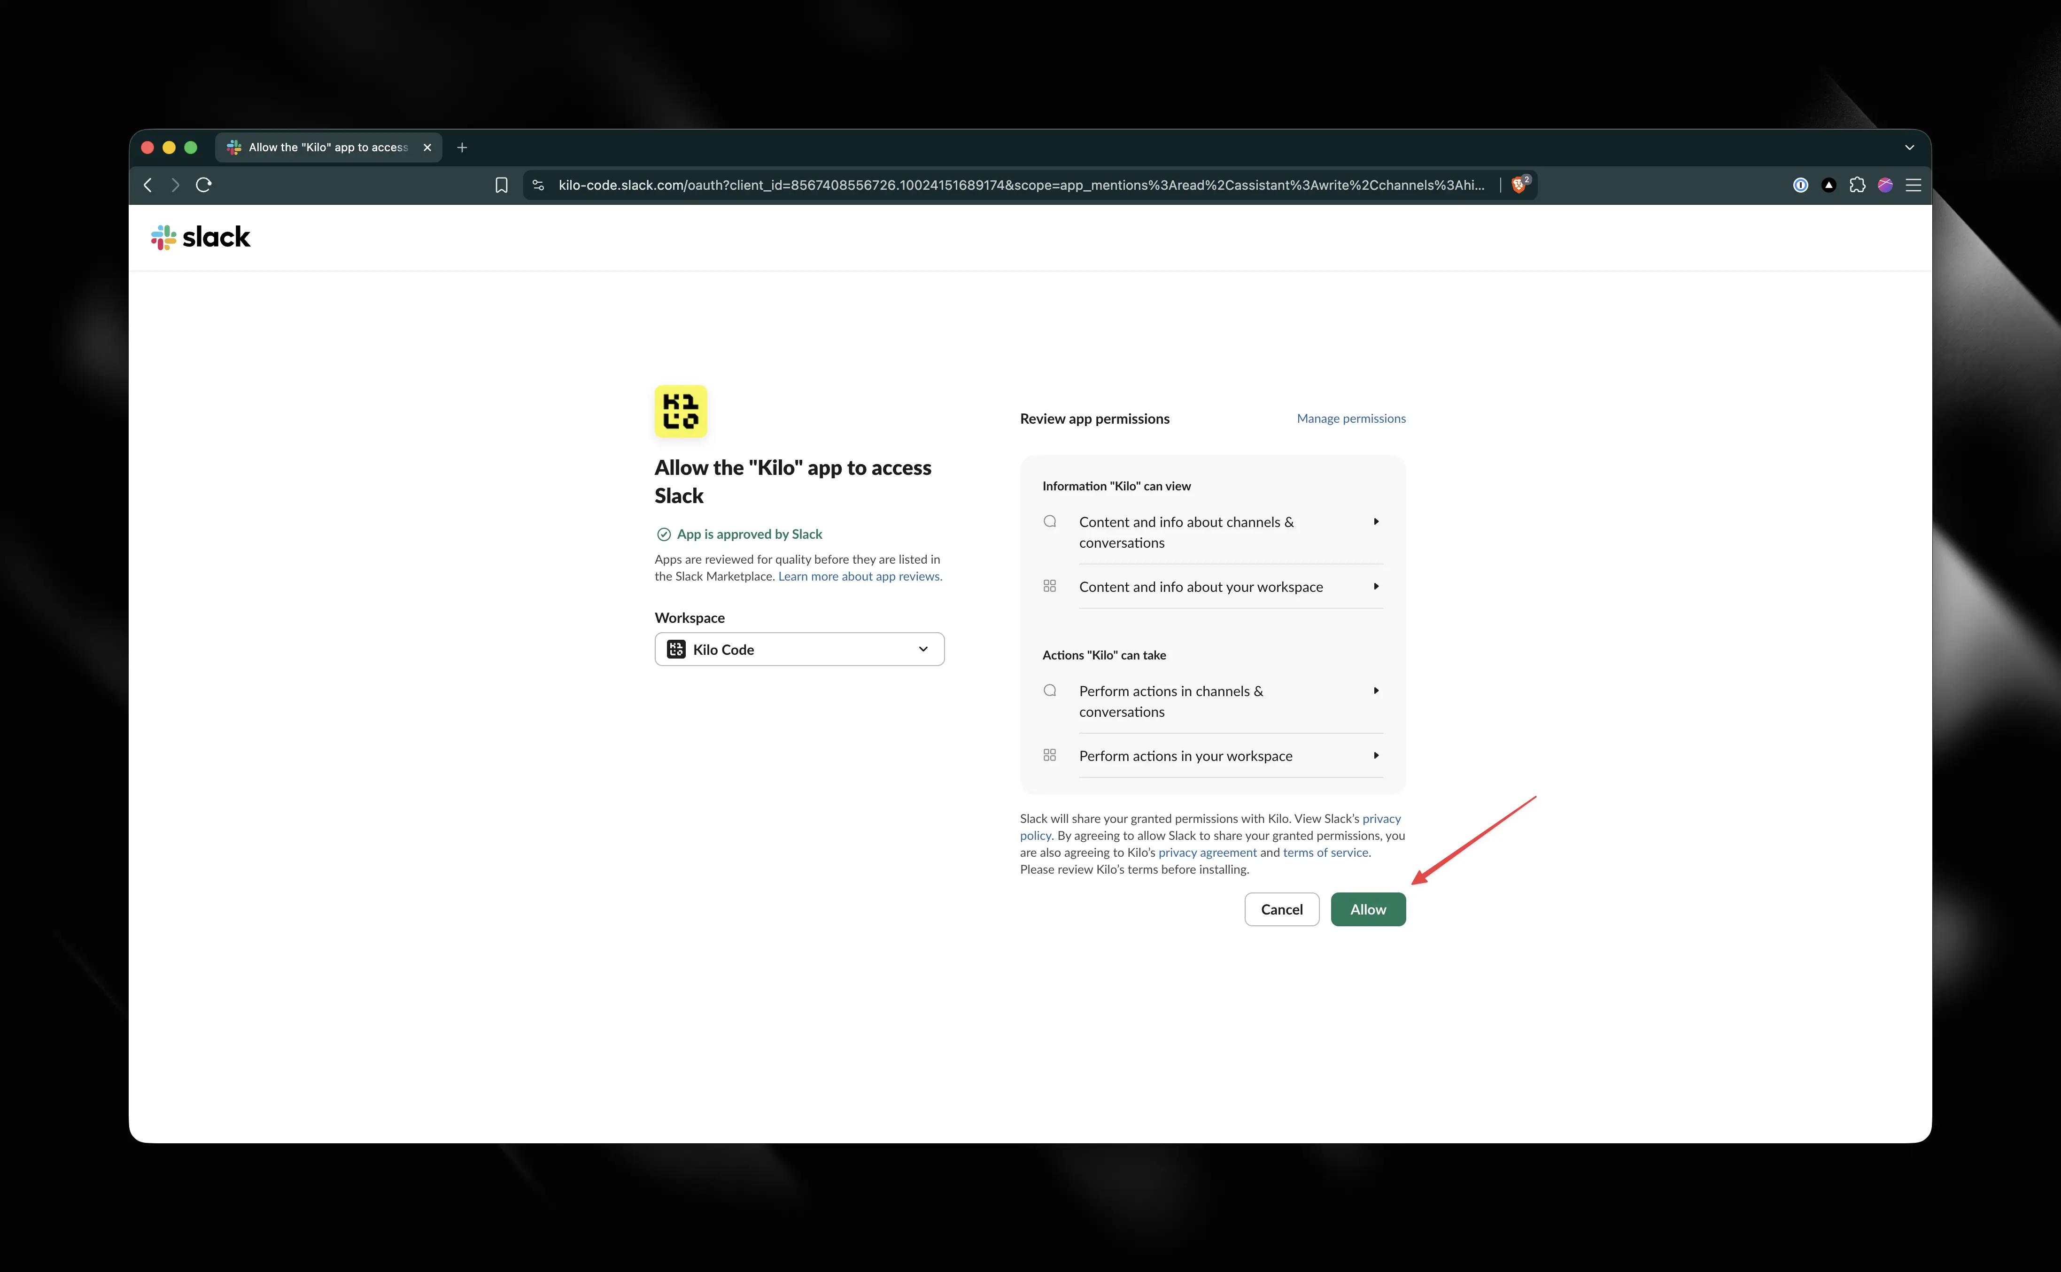The width and height of the screenshot is (2061, 1272).
Task: Click the Kilo Code workspace icon in dropdown
Action: click(x=675, y=650)
